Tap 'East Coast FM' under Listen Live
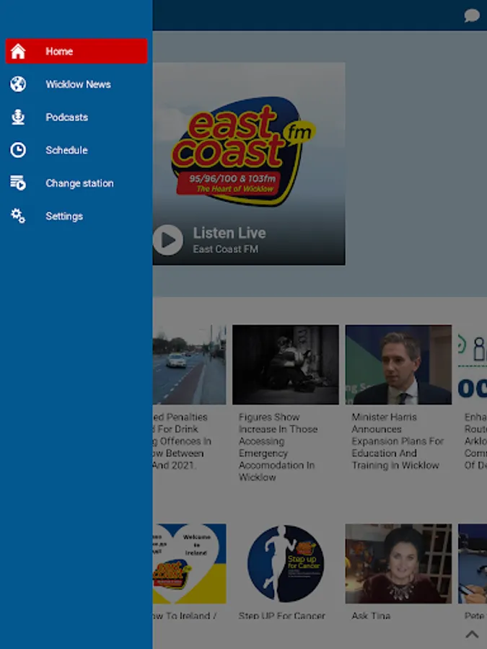This screenshot has width=487, height=649. tap(226, 250)
